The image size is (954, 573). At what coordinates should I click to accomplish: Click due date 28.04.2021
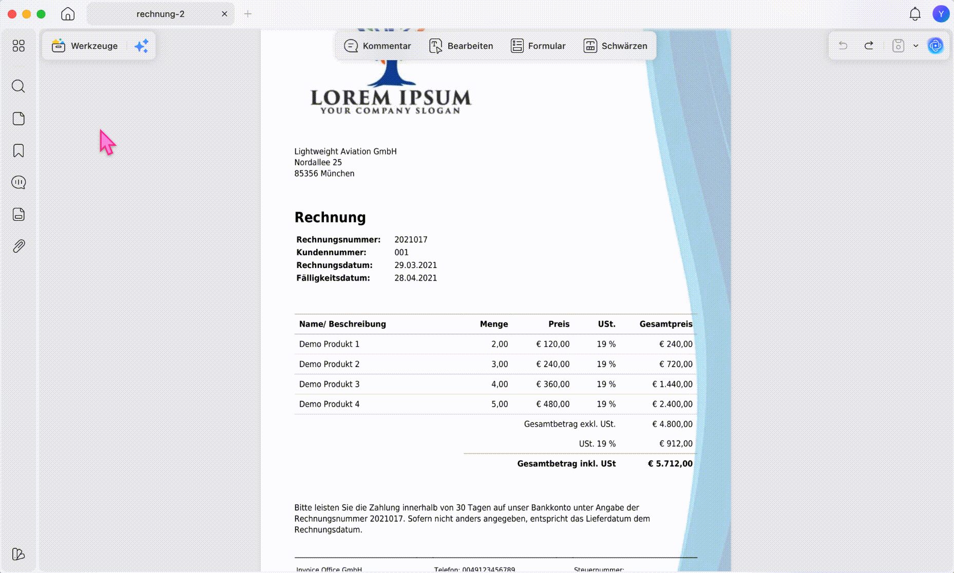(x=415, y=278)
